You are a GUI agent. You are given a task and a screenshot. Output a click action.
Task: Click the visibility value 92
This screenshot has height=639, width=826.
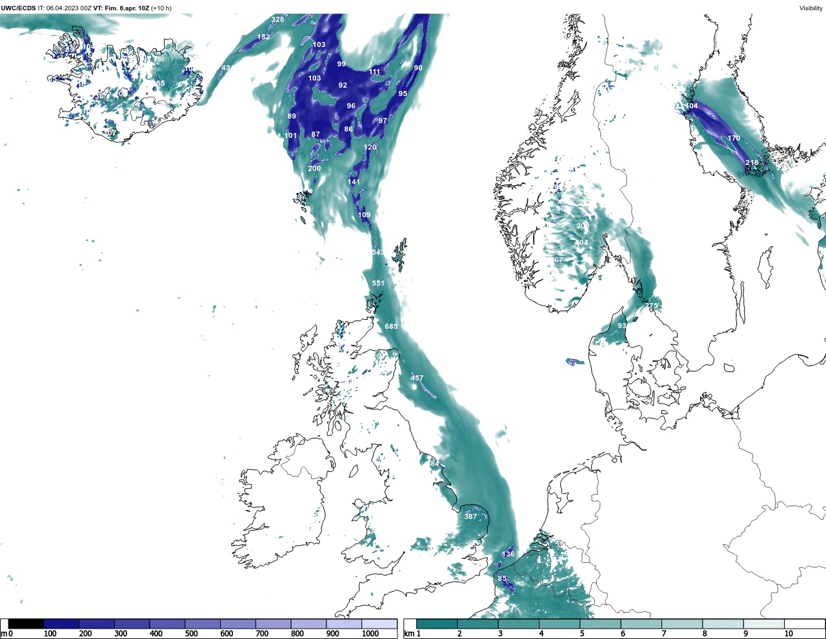(x=343, y=85)
